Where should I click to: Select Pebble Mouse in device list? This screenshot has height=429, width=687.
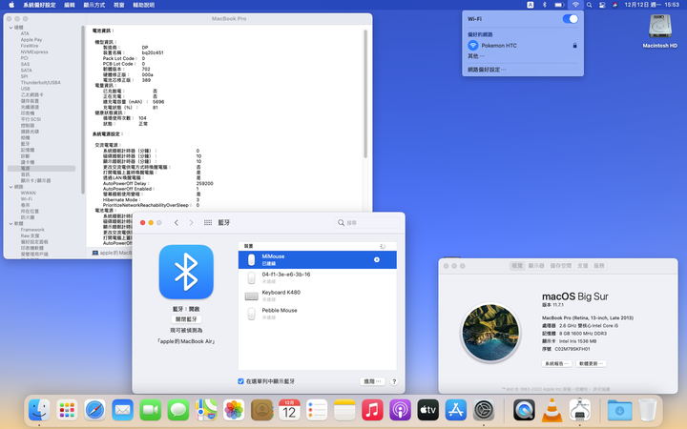tap(317, 314)
